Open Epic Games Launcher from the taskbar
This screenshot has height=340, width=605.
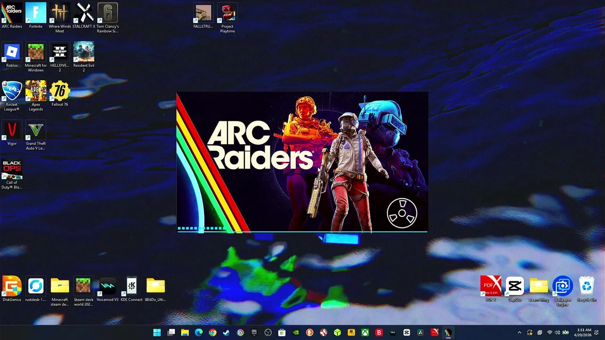[x=254, y=332]
